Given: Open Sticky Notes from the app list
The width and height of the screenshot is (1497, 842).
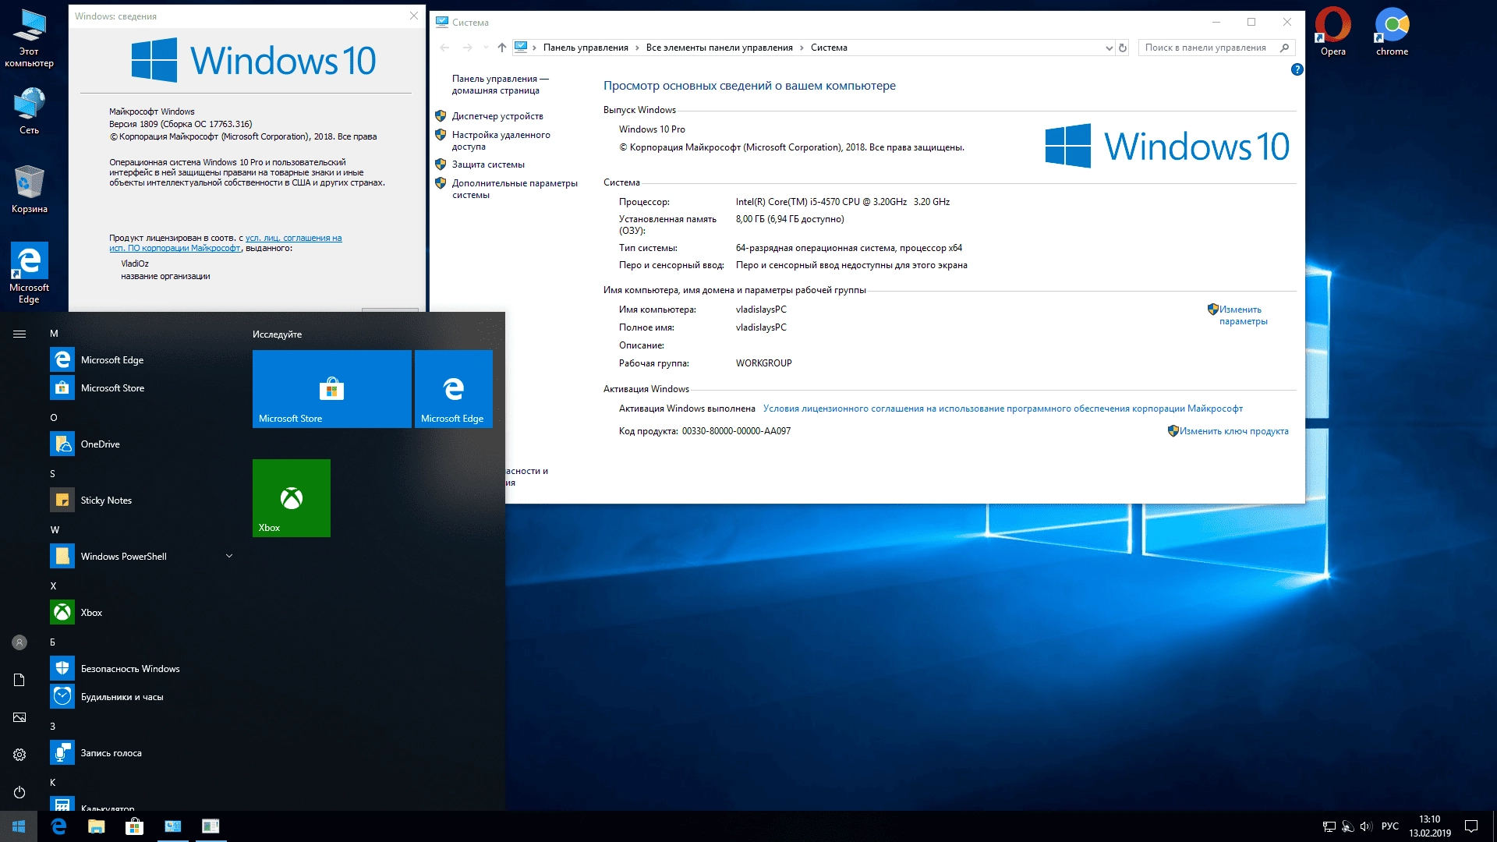Looking at the screenshot, I should pos(142,500).
